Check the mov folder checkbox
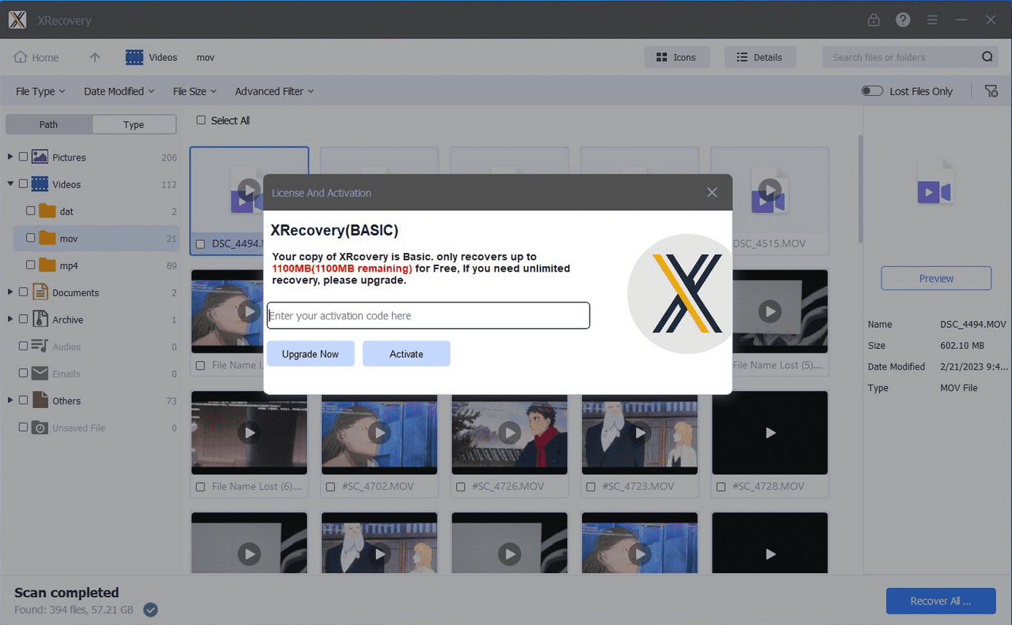 [x=30, y=238]
